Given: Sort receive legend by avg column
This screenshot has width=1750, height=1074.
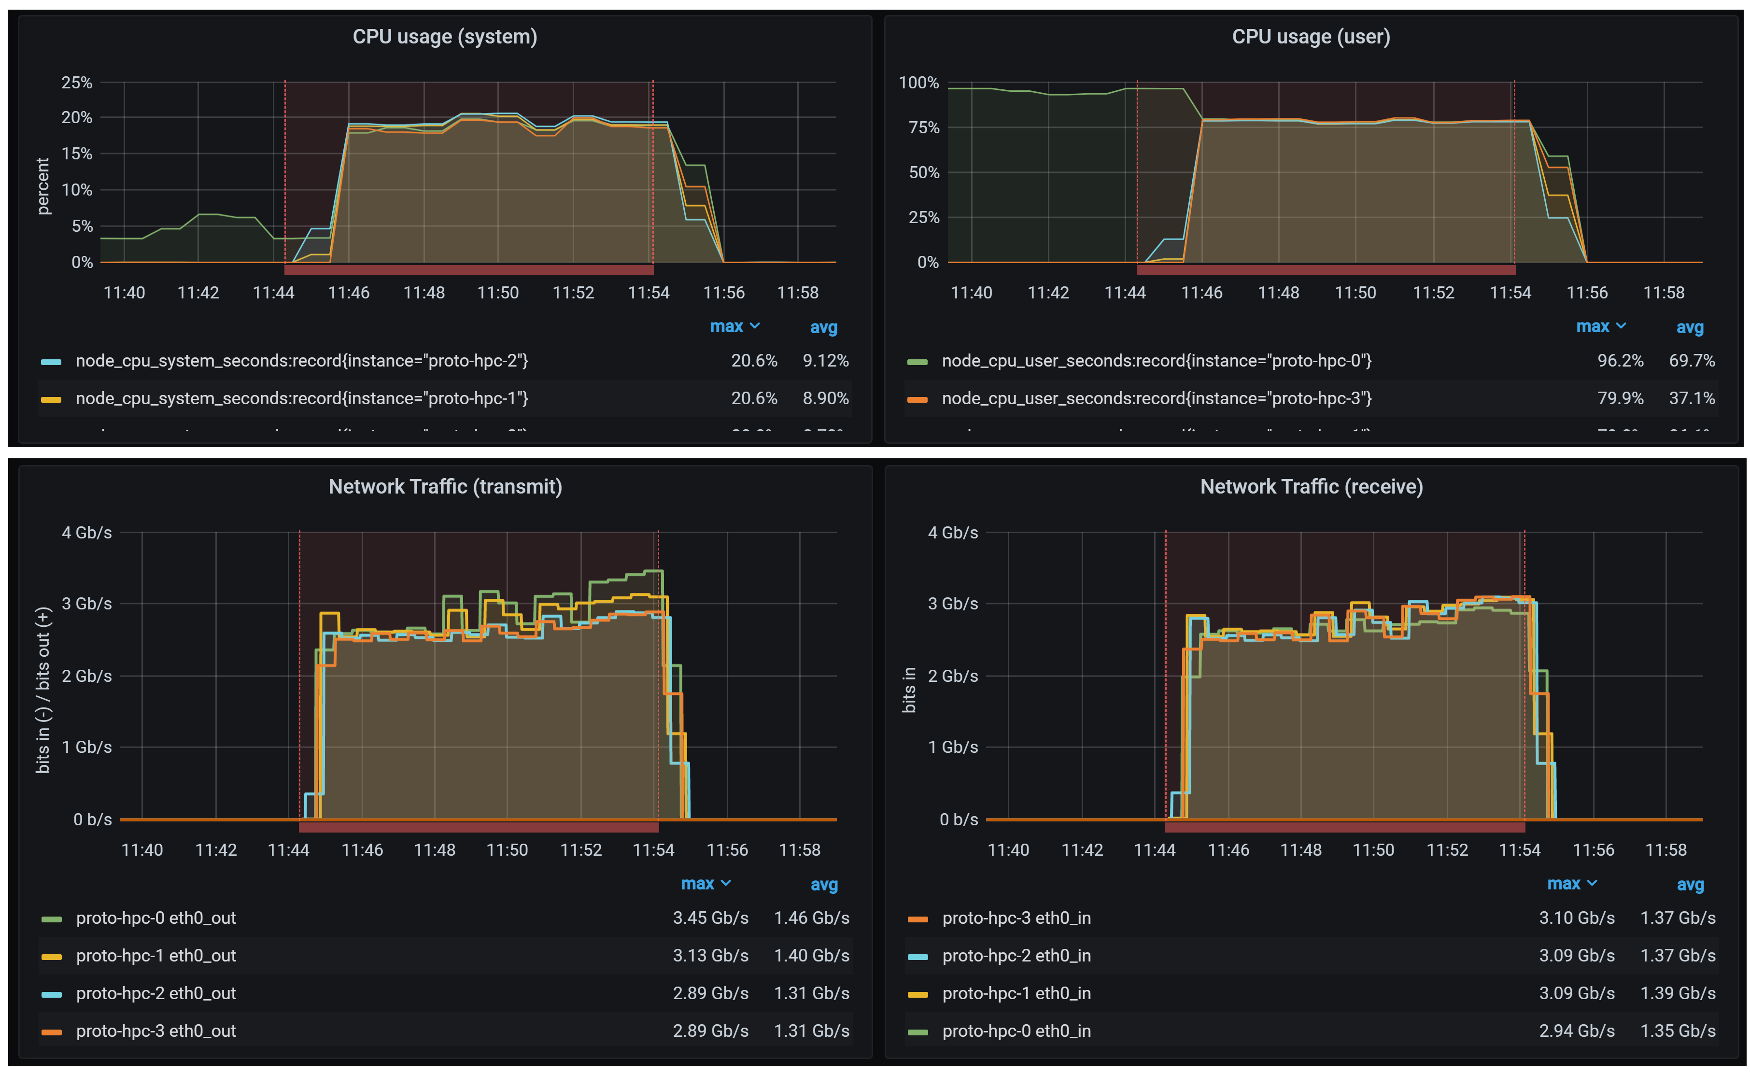Looking at the screenshot, I should pyautogui.click(x=1690, y=884).
